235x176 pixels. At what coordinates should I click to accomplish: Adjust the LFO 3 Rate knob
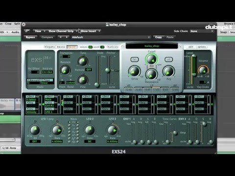pyautogui.click(x=112, y=130)
